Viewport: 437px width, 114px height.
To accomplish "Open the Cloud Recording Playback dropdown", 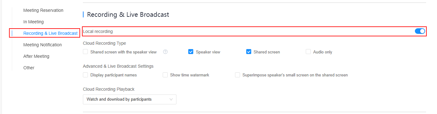I will (130, 99).
